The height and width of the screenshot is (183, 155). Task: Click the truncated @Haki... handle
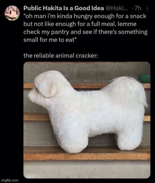(116, 8)
